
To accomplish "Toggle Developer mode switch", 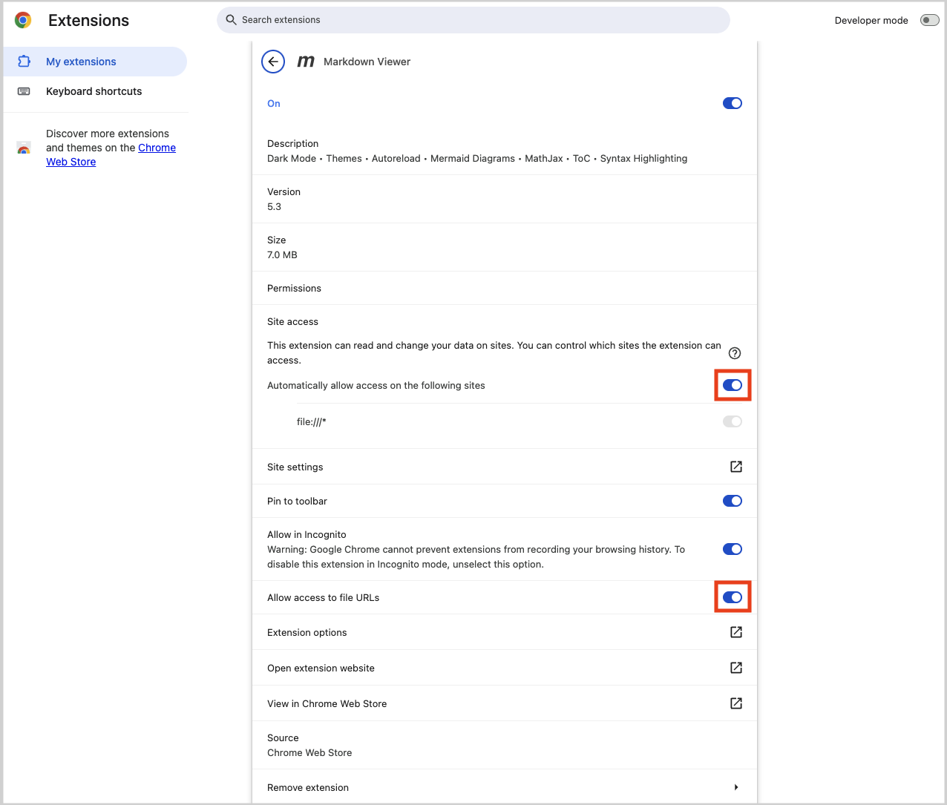I will (929, 20).
